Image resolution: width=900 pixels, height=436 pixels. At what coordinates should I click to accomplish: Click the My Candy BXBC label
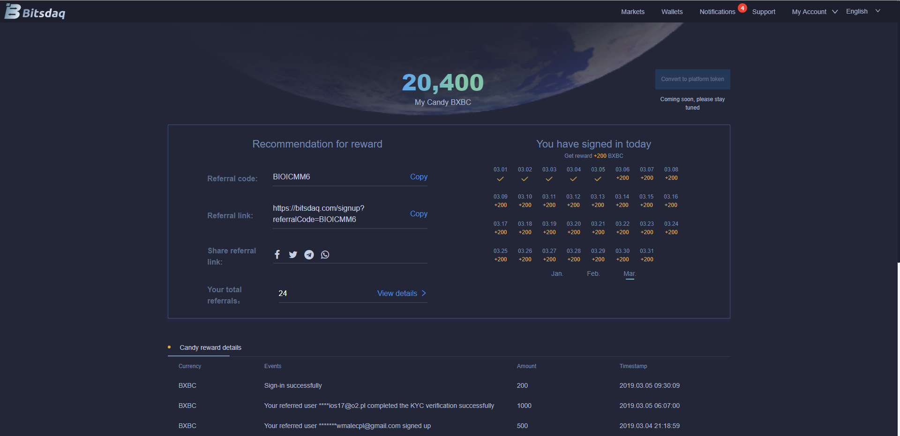pyautogui.click(x=443, y=102)
